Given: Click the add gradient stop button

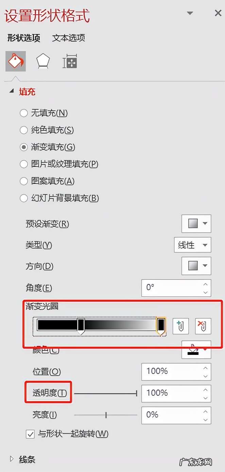Looking at the screenshot, I should click(x=181, y=326).
